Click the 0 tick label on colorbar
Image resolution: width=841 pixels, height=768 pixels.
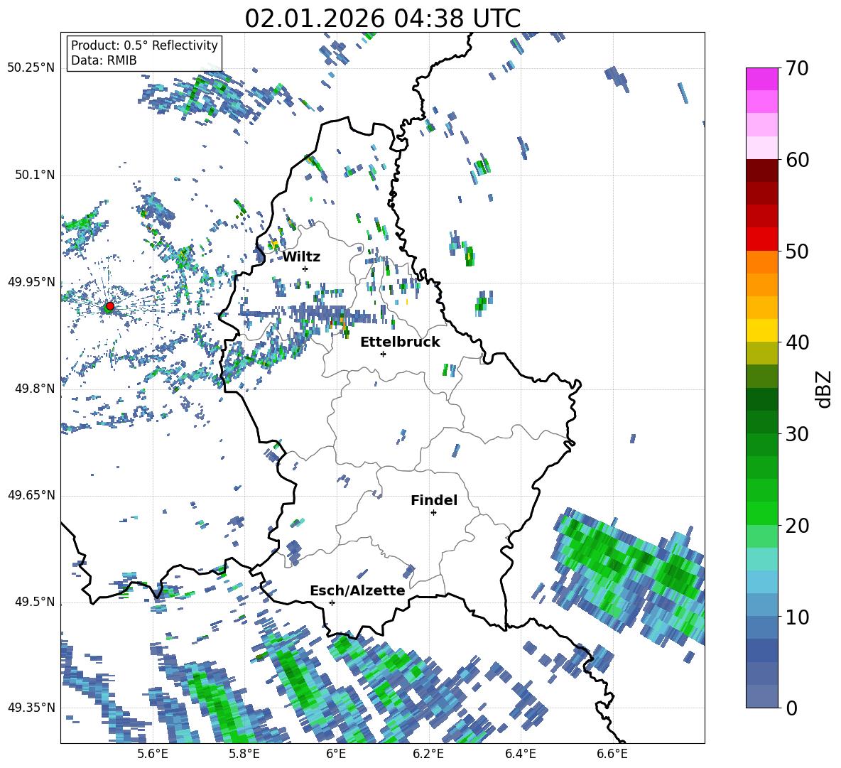(791, 708)
